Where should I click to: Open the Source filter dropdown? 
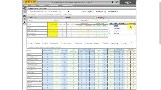tap(69, 20)
